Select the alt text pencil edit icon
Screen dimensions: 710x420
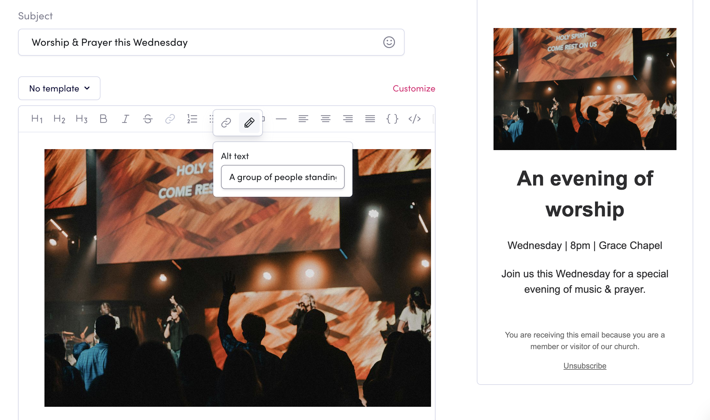point(249,122)
